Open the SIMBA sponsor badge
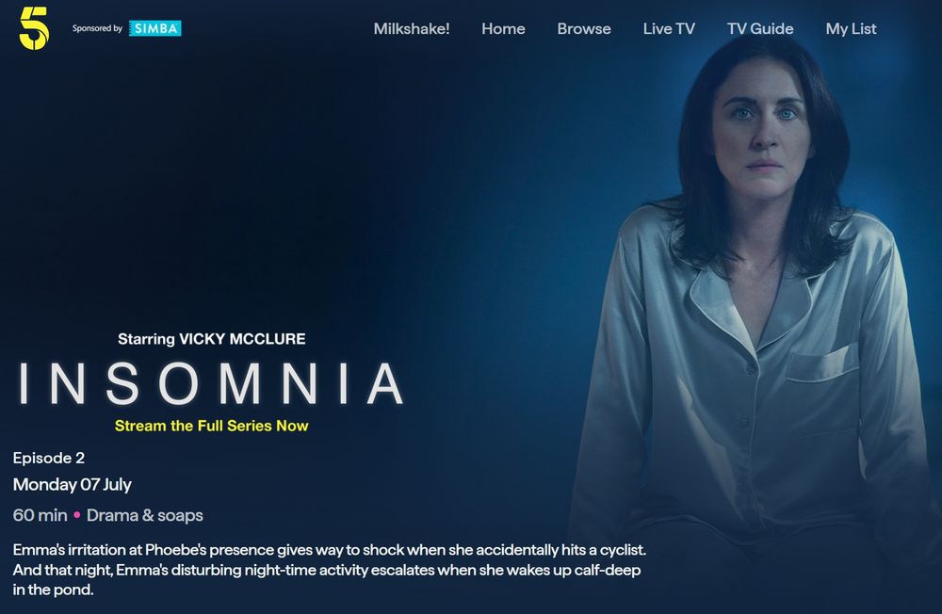Viewport: 942px width, 614px height. (155, 28)
